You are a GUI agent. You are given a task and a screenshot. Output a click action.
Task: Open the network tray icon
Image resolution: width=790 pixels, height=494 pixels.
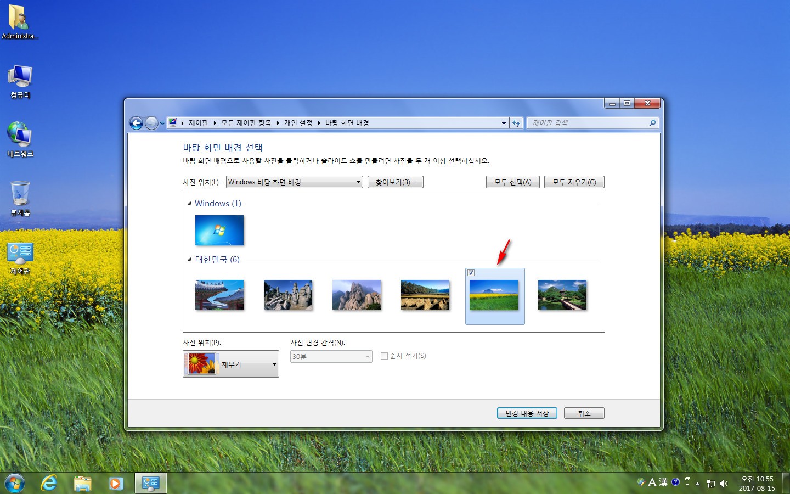(711, 484)
